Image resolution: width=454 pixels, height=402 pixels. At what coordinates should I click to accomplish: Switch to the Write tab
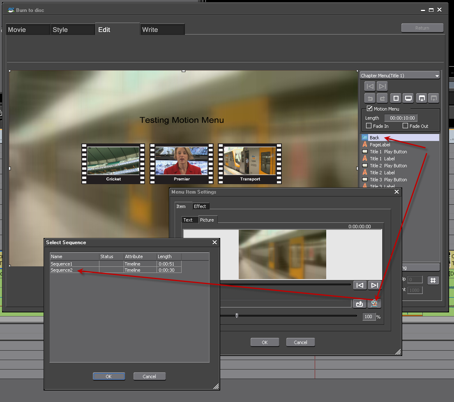click(162, 30)
